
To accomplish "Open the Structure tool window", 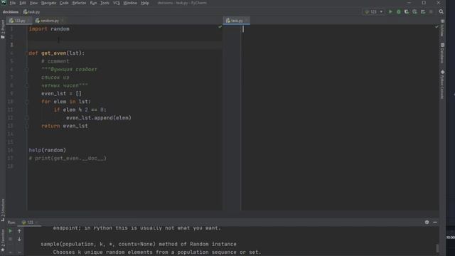I will pyautogui.click(x=3, y=210).
